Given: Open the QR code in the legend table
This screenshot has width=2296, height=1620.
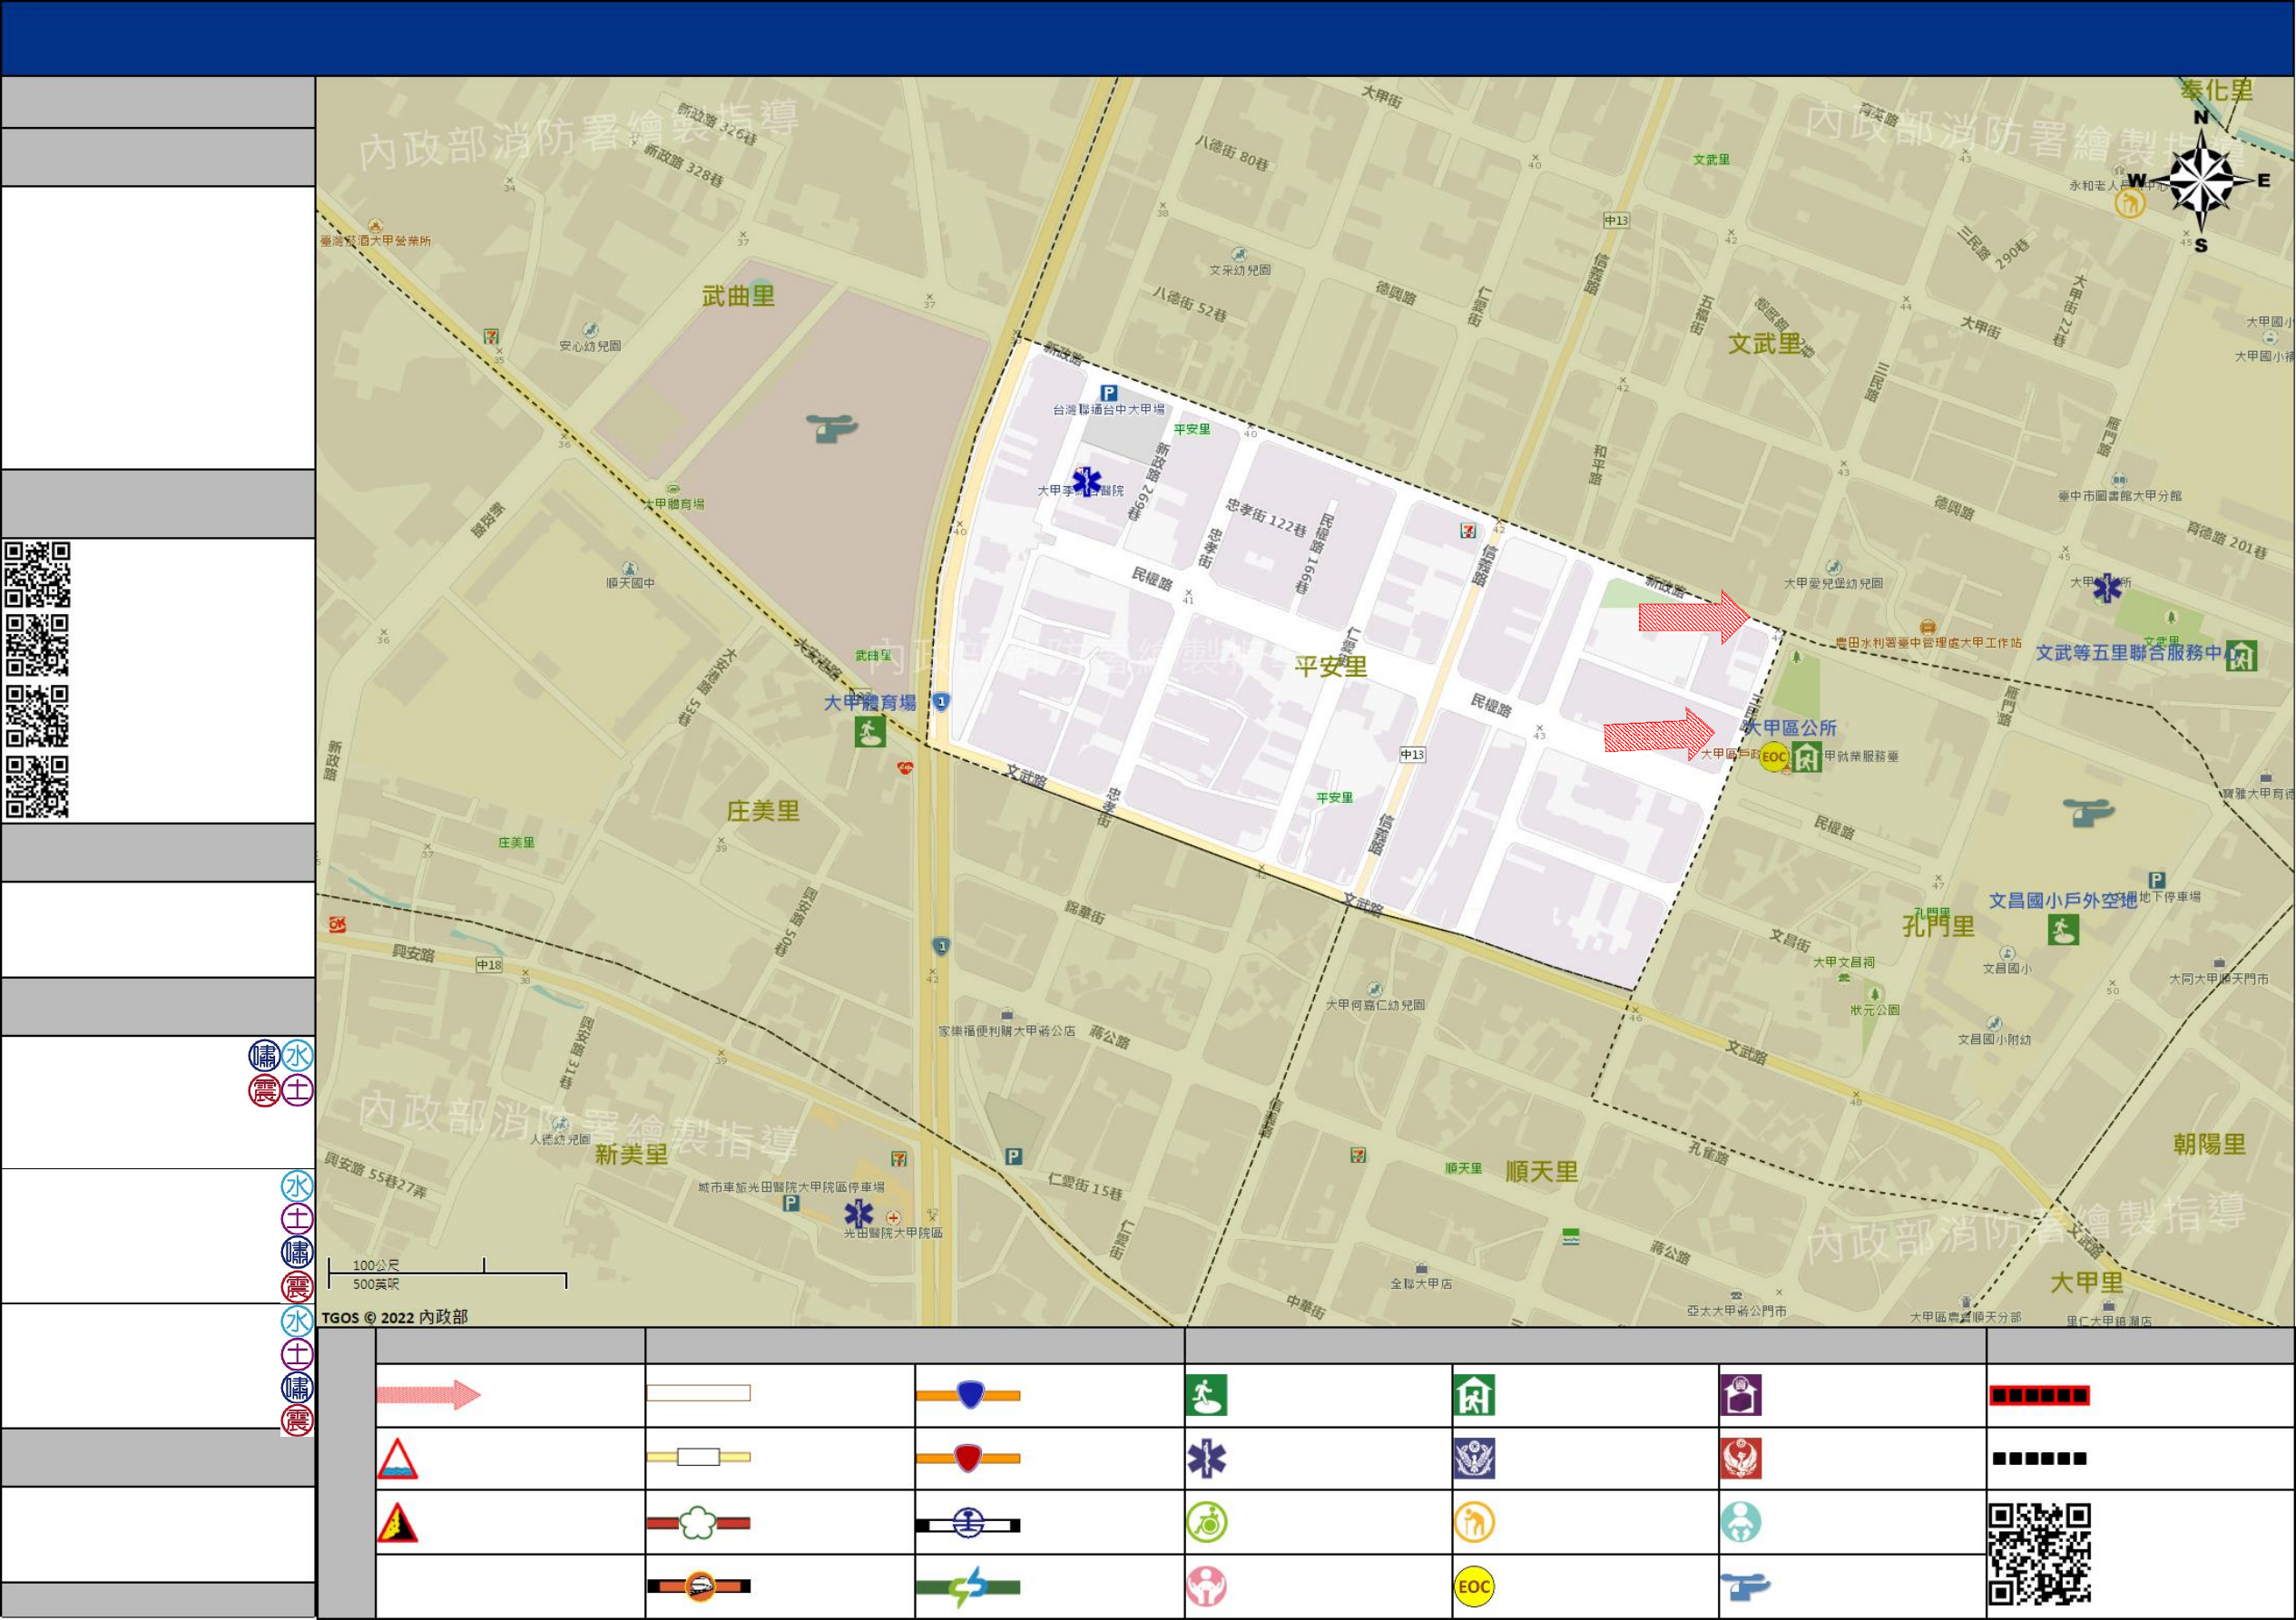Looking at the screenshot, I should [x=2040, y=1554].
